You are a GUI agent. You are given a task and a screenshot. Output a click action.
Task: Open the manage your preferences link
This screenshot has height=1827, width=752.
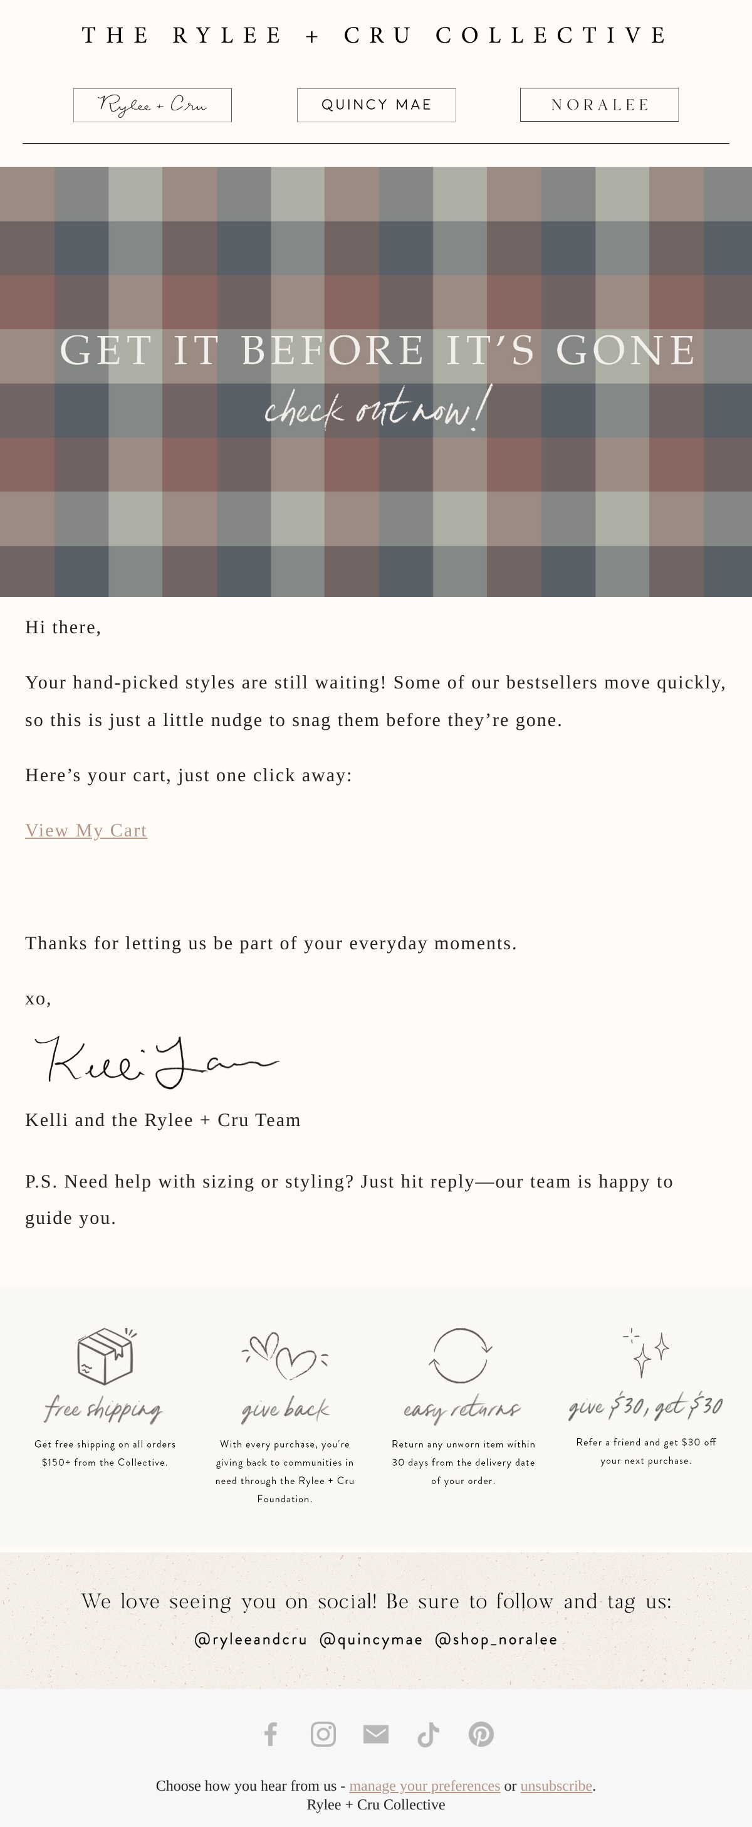(424, 1786)
